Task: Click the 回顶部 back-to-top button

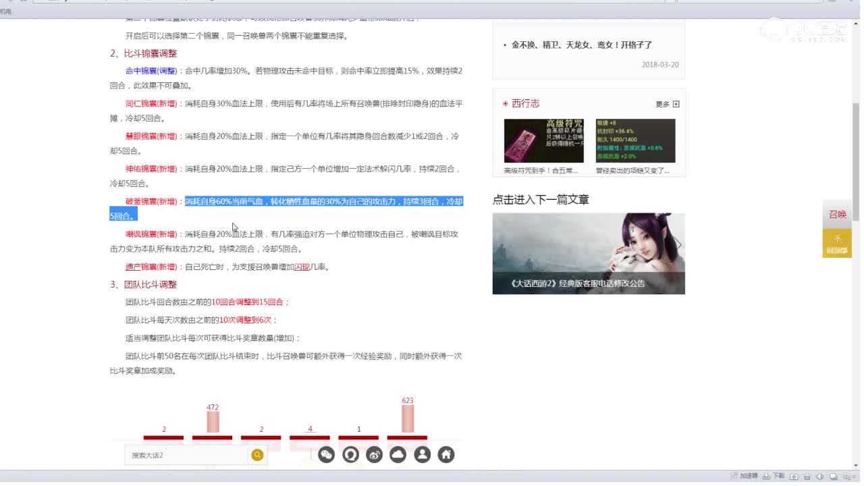Action: tap(837, 243)
